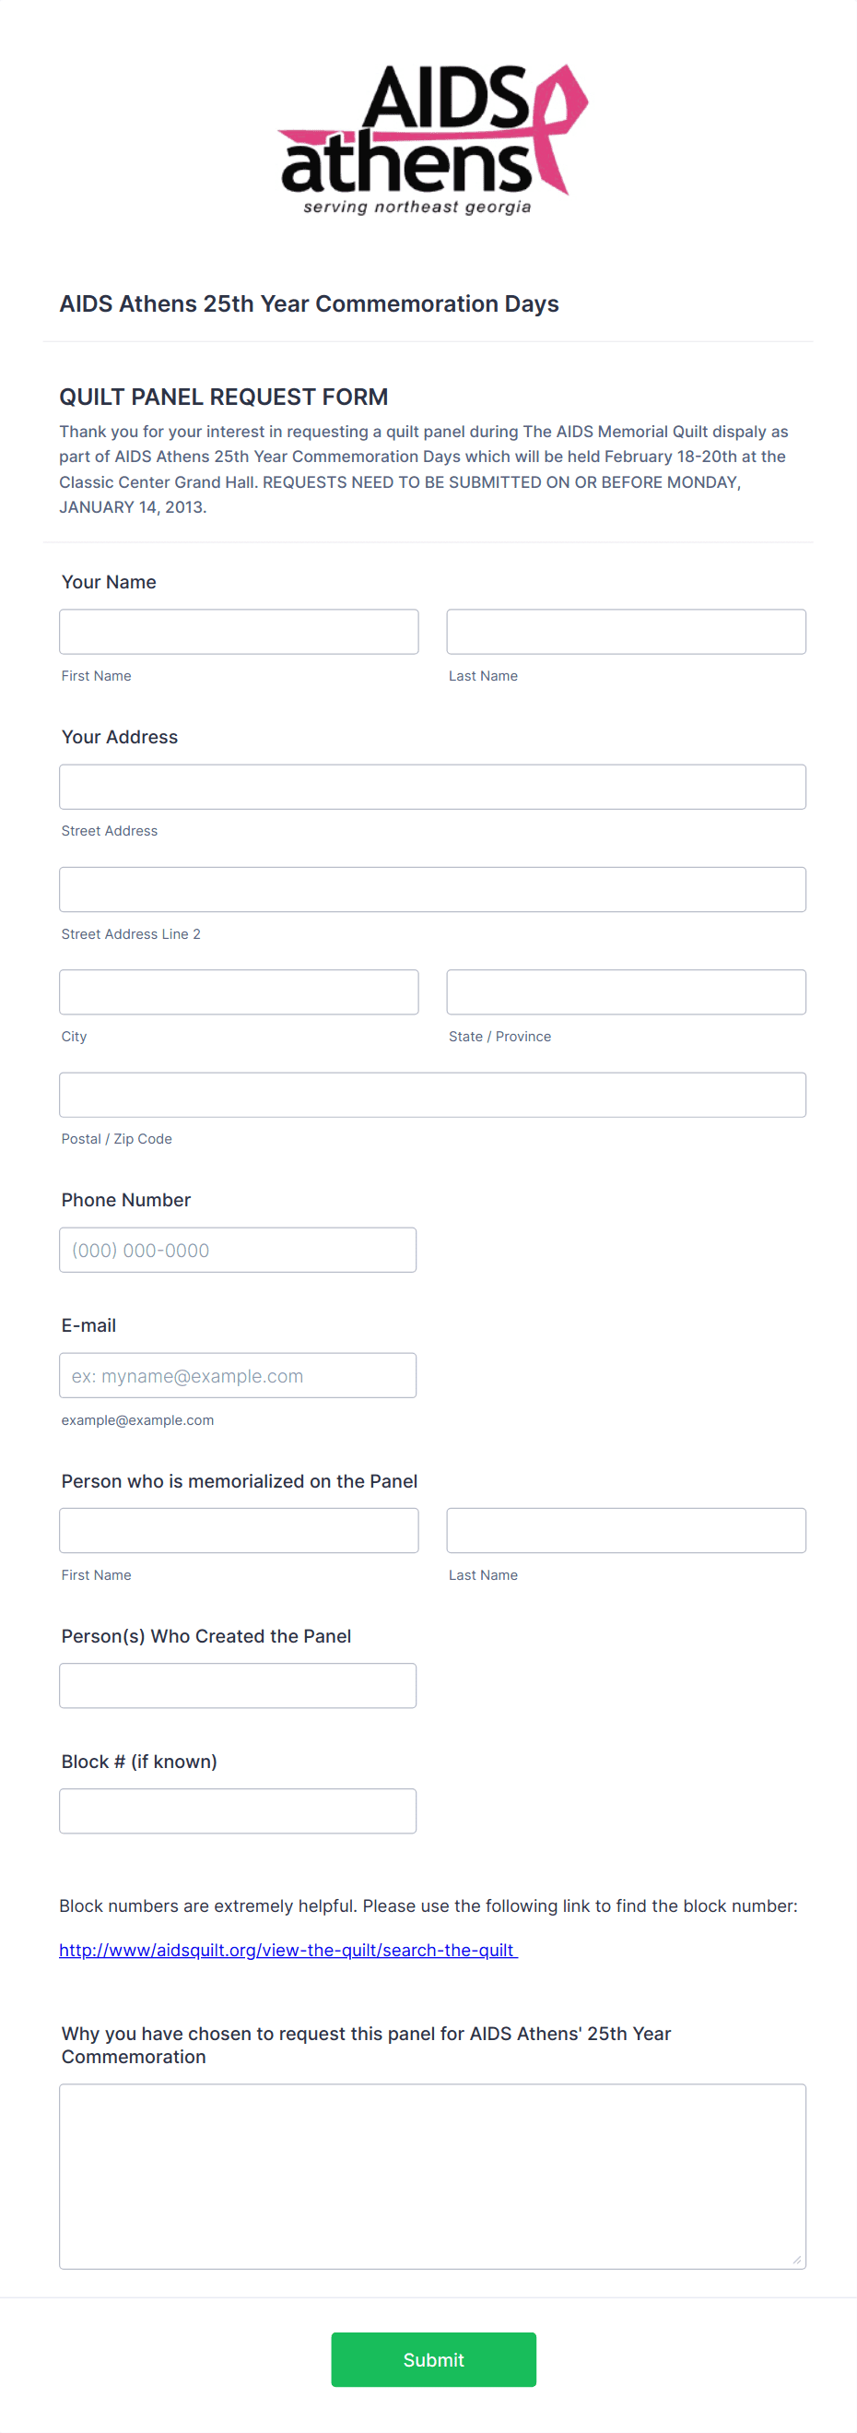The height and width of the screenshot is (2433, 857).
Task: Click memorialized person's First Name field
Action: click(239, 1529)
